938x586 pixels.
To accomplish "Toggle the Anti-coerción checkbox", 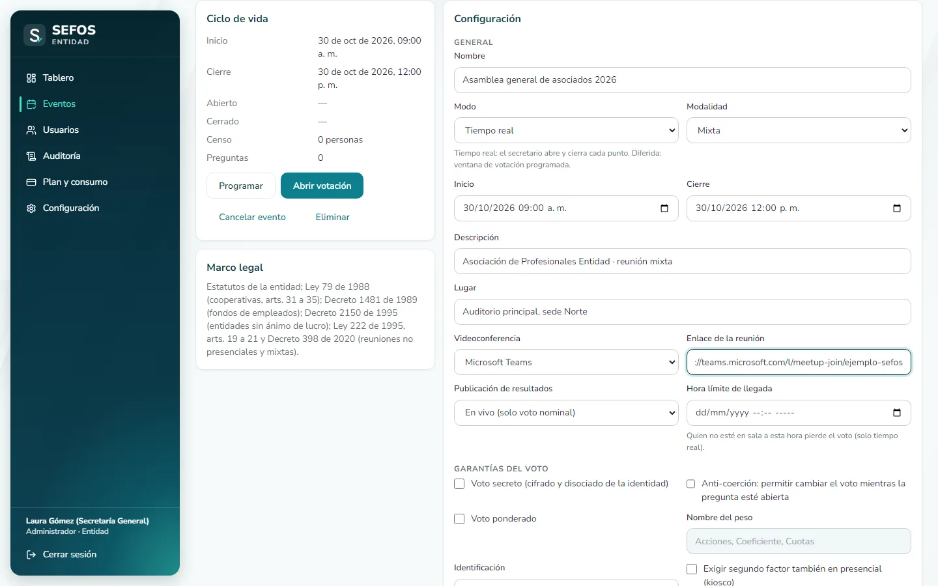I will pos(691,484).
